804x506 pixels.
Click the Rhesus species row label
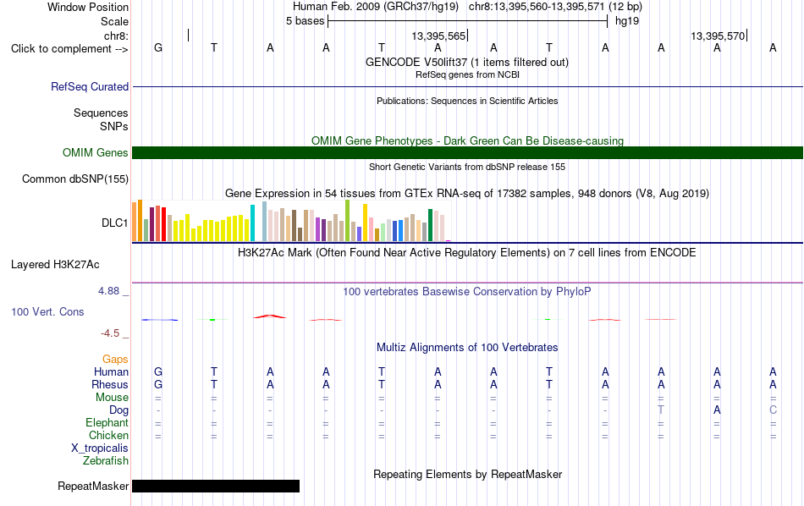(x=110, y=384)
